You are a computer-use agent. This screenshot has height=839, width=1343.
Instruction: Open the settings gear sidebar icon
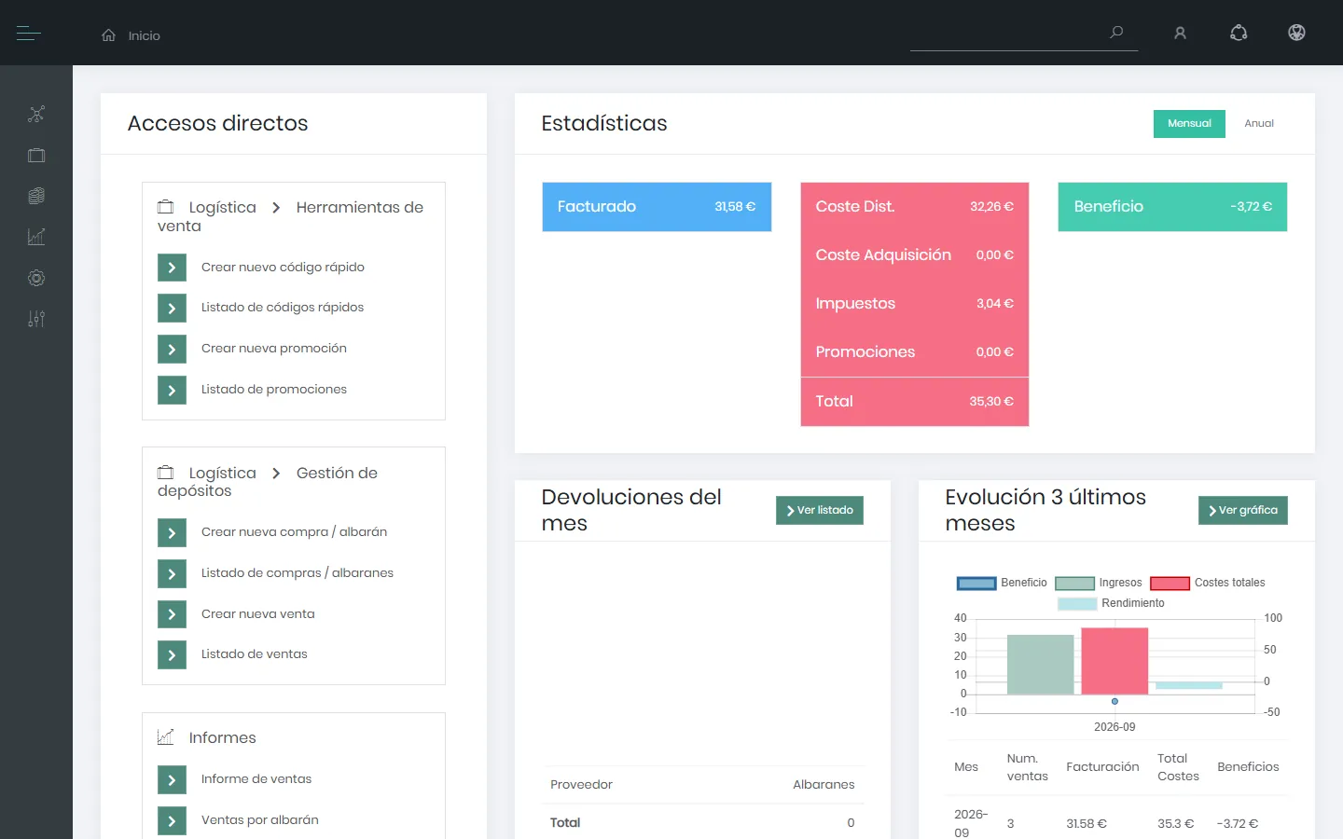click(x=36, y=278)
